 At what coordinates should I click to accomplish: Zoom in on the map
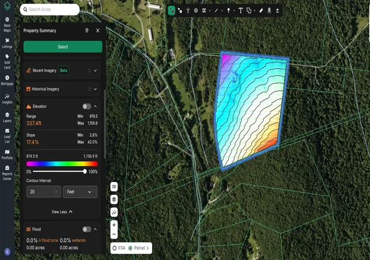pos(114,225)
